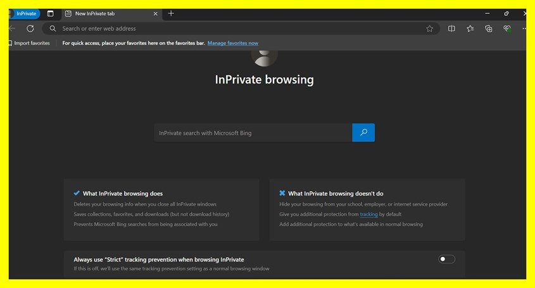Open the Favorites list icon
Viewport: 535px width, 288px height.
click(470, 28)
